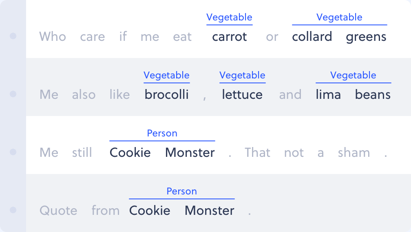
Task: Select the word 'sham'
Action: [354, 152]
